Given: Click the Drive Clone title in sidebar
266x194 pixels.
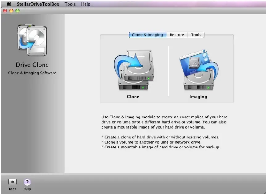Looking at the screenshot, I should click(32, 65).
